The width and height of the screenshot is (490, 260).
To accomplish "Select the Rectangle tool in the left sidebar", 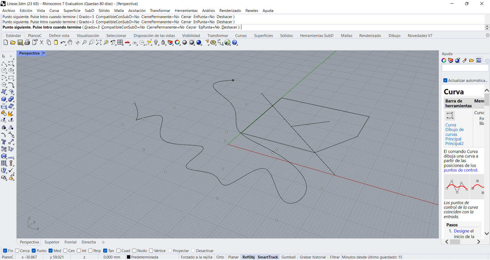I will coord(11,78).
